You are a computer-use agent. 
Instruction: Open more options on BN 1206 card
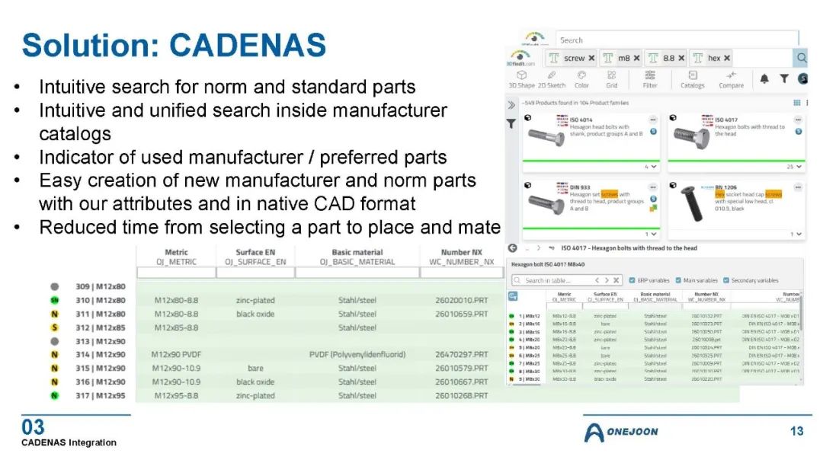[798, 187]
